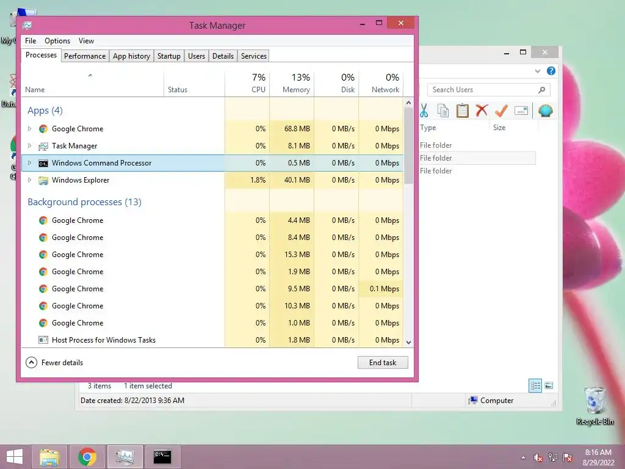Click the End task button

click(x=383, y=363)
